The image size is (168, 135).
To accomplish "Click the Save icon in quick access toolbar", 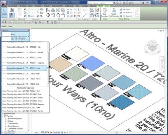I will 6,22.
